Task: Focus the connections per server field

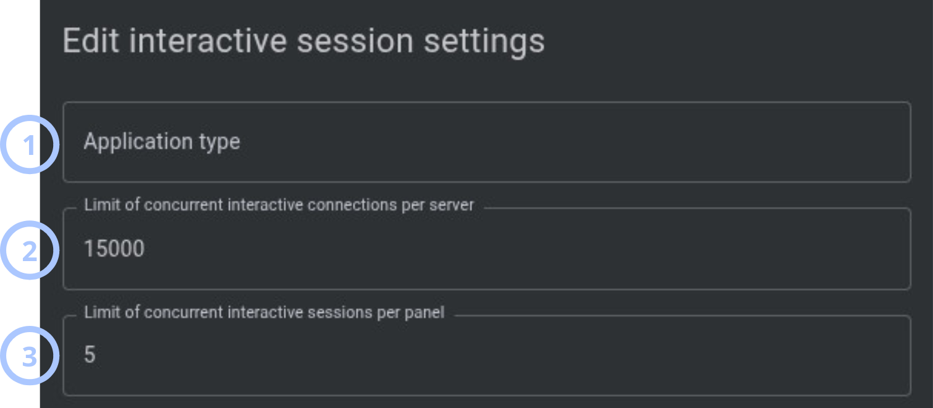Action: click(x=486, y=249)
